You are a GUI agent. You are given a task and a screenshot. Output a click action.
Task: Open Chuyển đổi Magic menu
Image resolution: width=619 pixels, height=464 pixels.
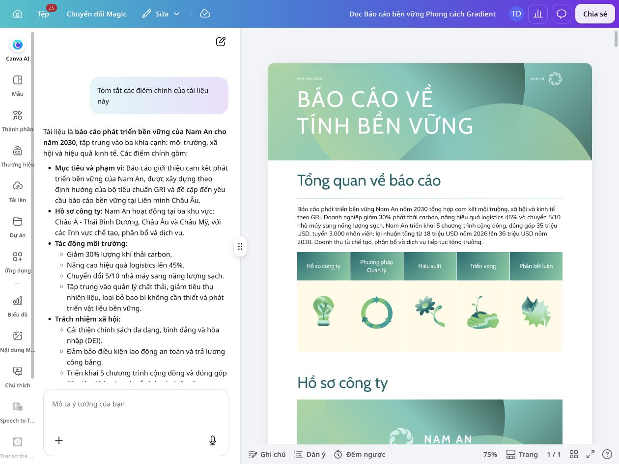coord(97,14)
